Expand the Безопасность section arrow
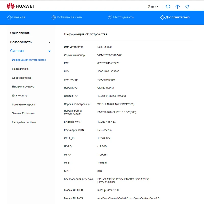The image size is (204, 204). (x=49, y=42)
